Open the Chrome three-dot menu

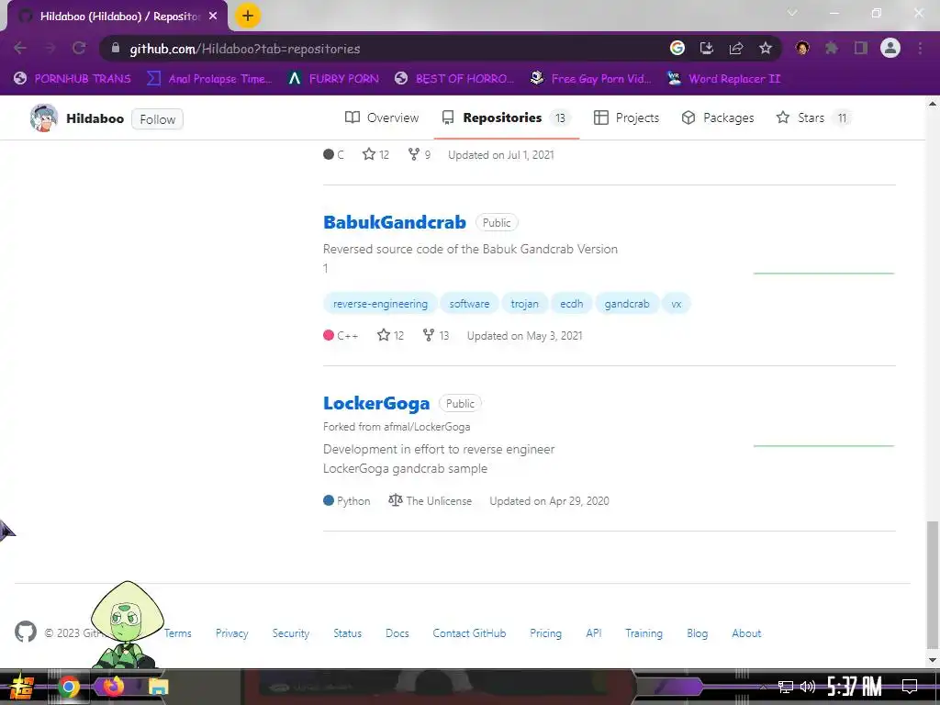(920, 48)
